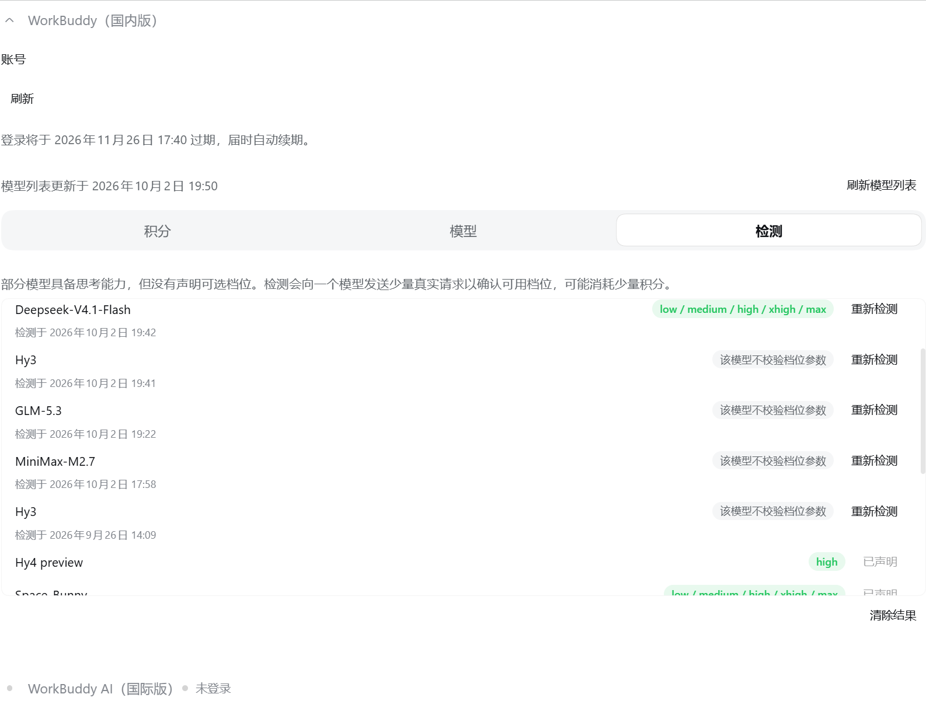Click the 已声明 label for Hy4 preview
Viewport: 926px width, 701px height.
[x=880, y=562]
